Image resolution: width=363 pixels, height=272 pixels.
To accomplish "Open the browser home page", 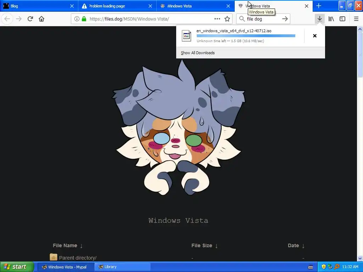I will click(41, 19).
